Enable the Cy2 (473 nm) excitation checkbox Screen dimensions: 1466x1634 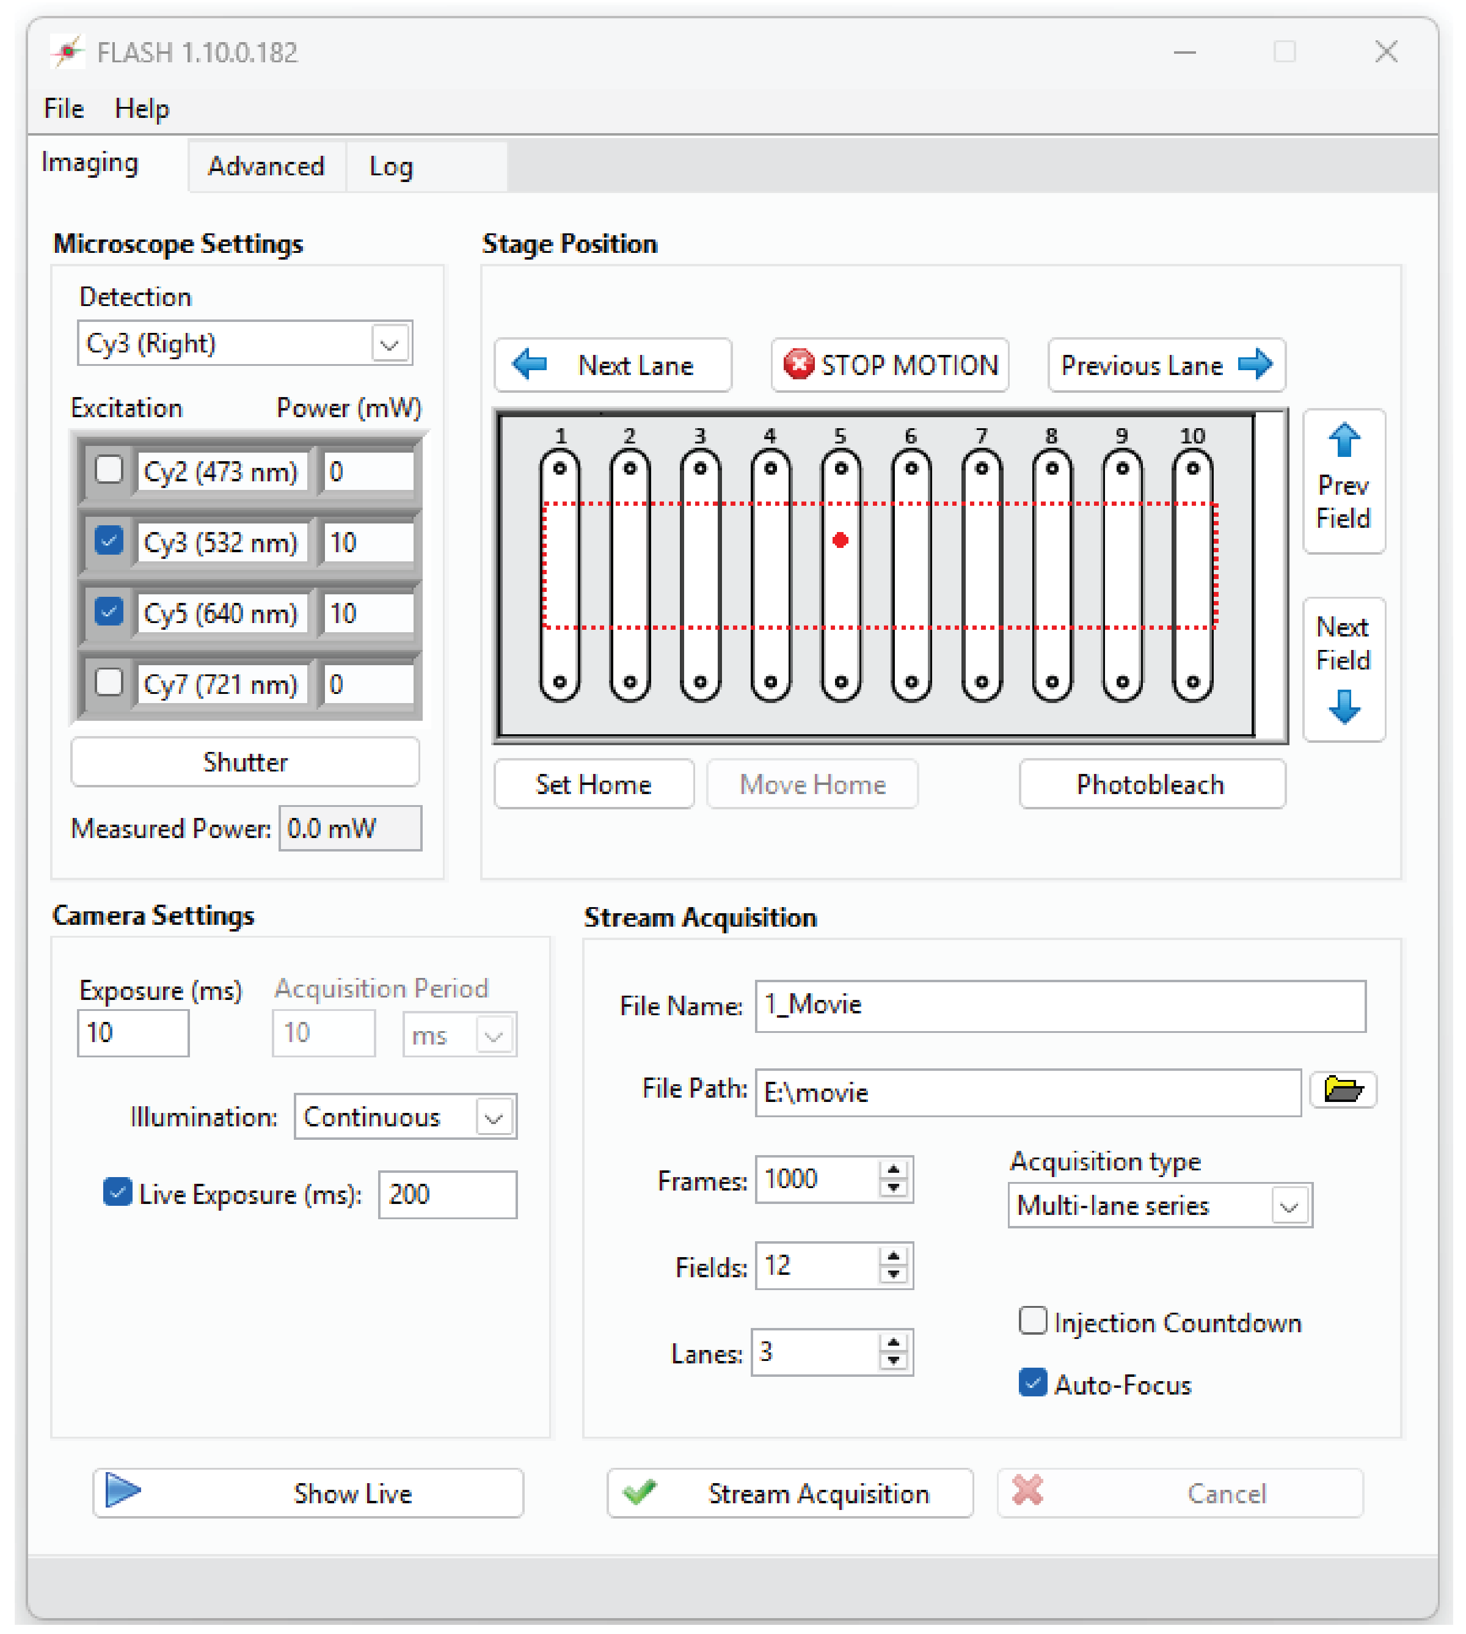(109, 470)
